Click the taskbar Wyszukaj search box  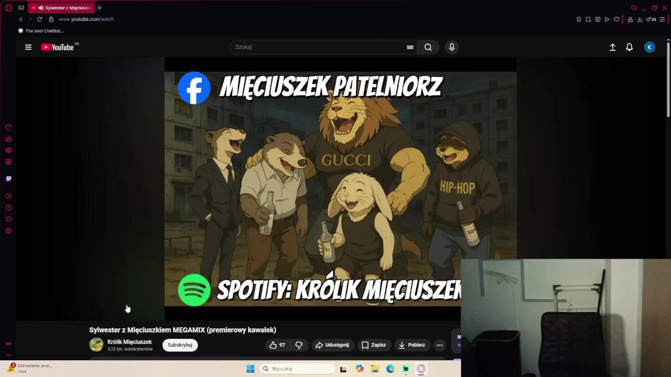(297, 369)
